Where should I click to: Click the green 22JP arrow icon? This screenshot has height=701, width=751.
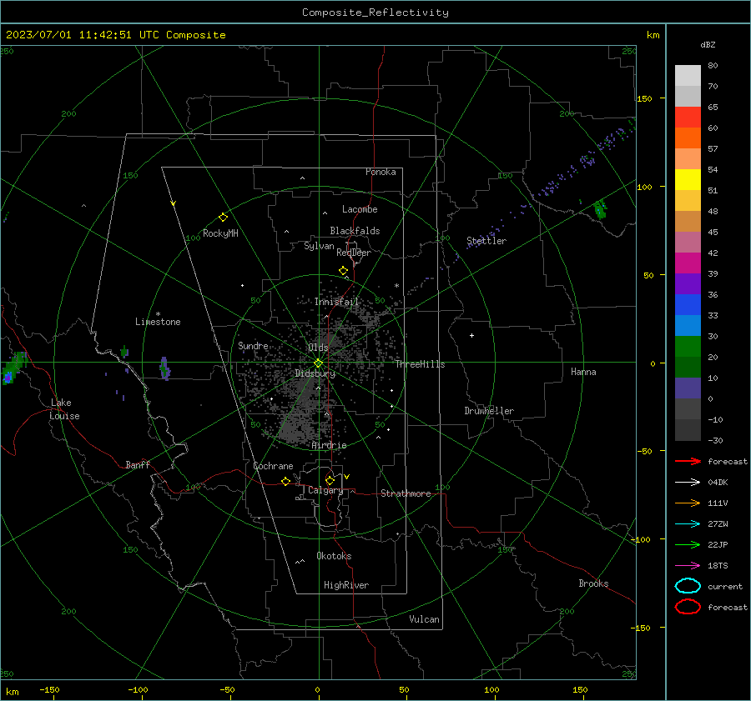pos(688,544)
